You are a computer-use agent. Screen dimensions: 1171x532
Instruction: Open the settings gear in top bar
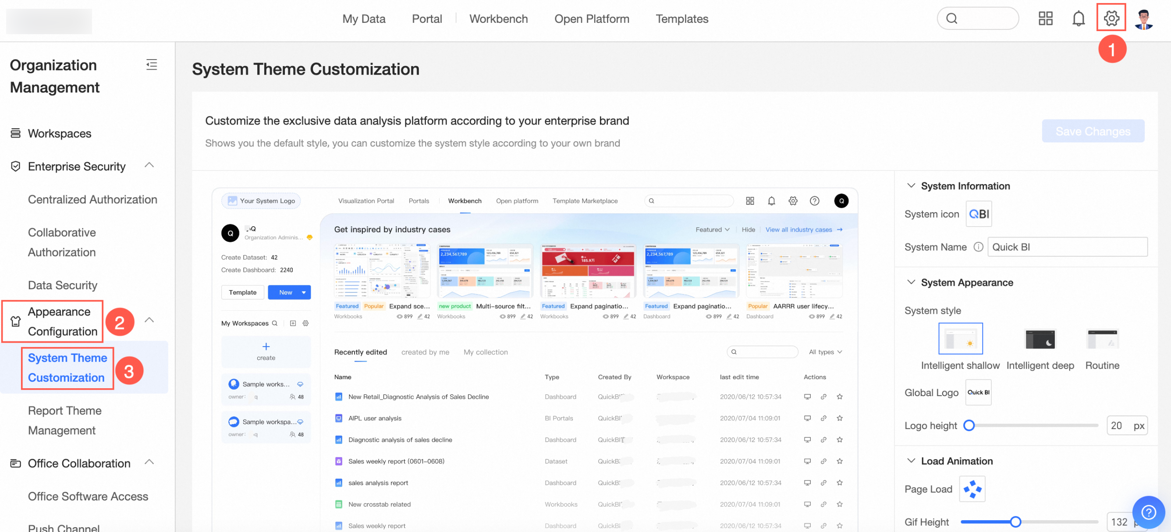[1111, 19]
